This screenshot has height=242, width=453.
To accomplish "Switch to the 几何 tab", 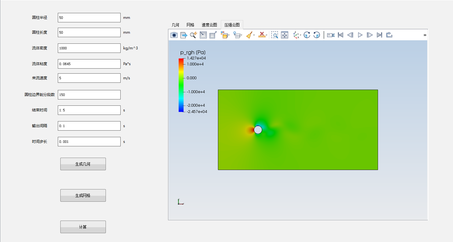I will pos(175,25).
